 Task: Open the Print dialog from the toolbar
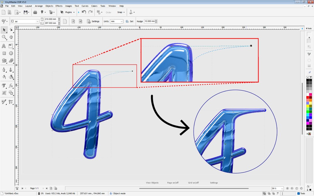35,12
